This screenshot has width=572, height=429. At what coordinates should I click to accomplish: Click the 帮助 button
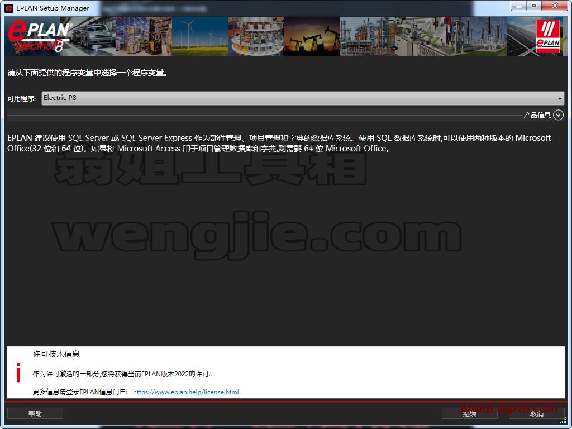[x=35, y=413]
